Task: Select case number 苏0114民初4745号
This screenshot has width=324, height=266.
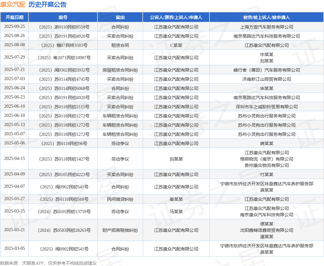Action: [64, 79]
